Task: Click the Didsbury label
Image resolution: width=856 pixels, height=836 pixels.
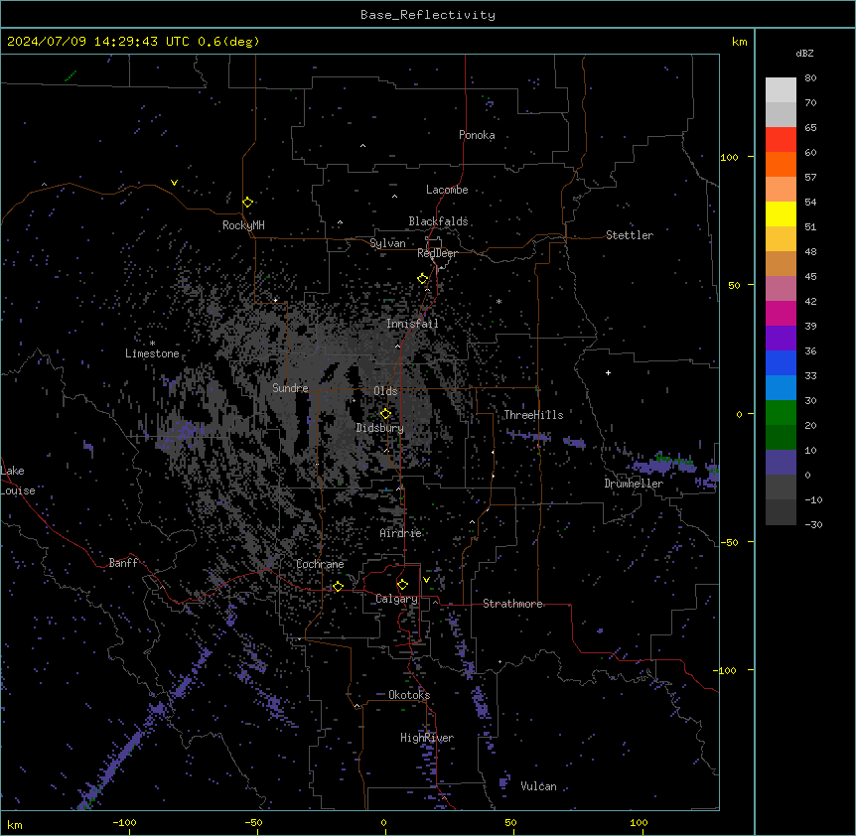Action: pos(380,428)
